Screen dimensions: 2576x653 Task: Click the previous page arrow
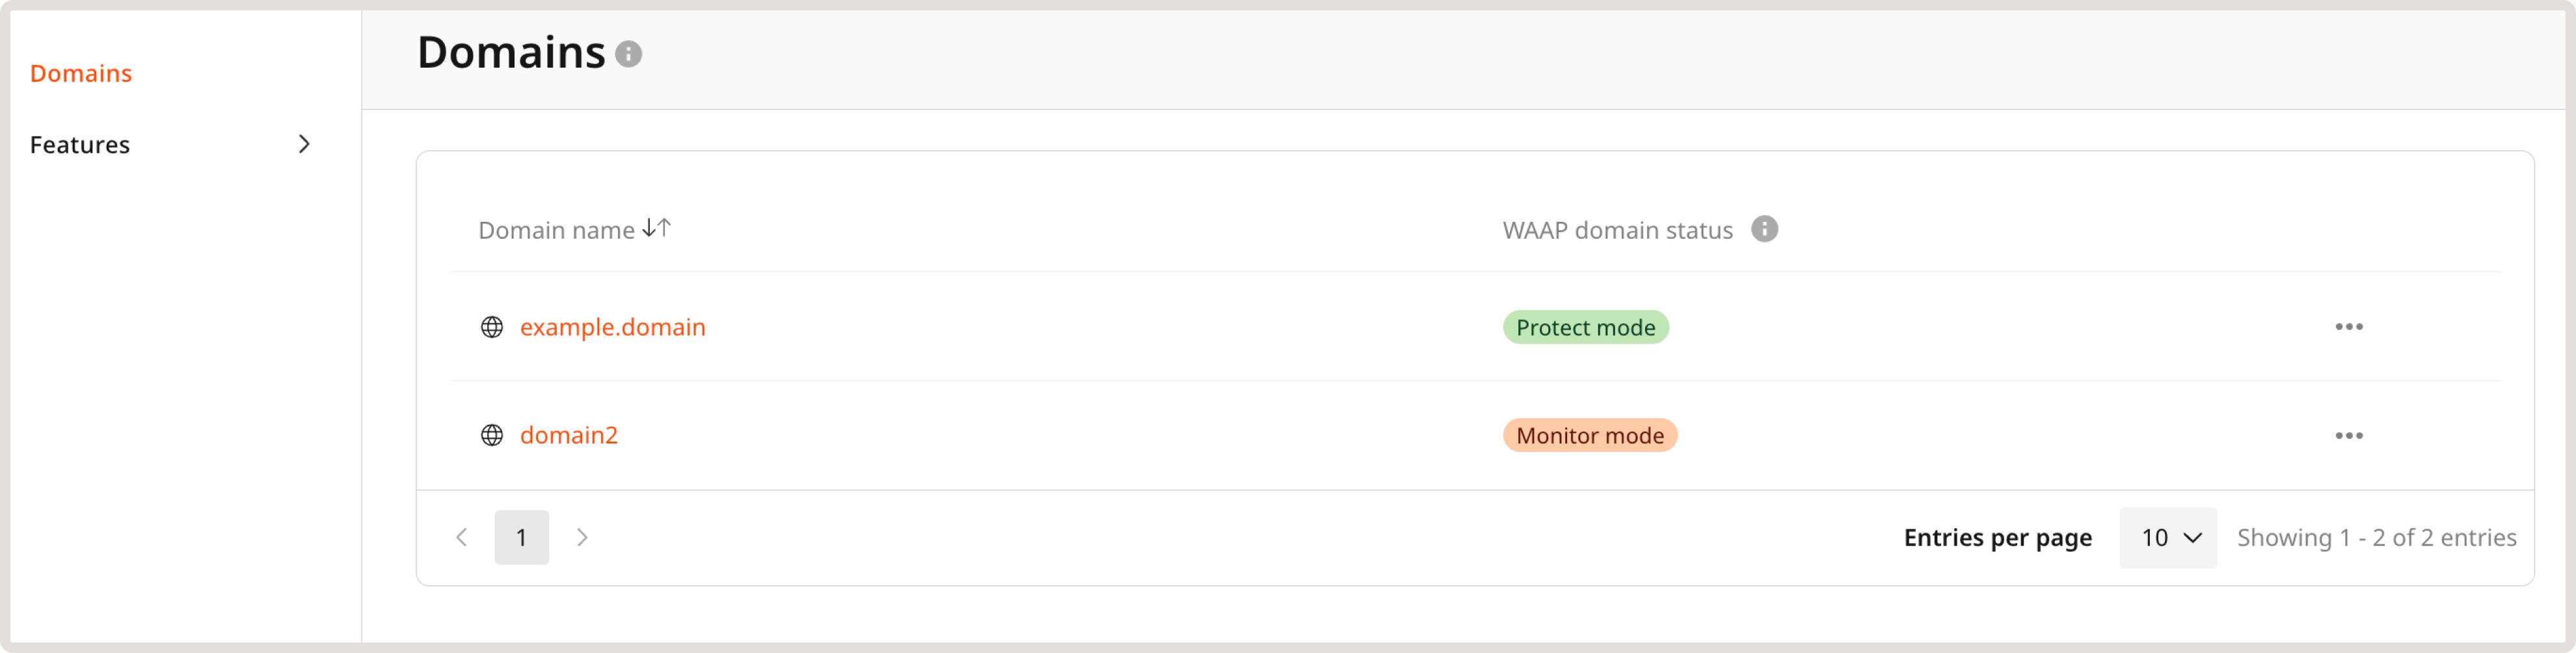click(462, 537)
